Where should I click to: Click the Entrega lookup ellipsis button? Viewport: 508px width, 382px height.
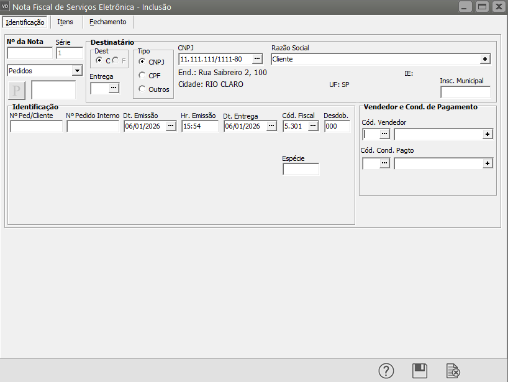[113, 88]
